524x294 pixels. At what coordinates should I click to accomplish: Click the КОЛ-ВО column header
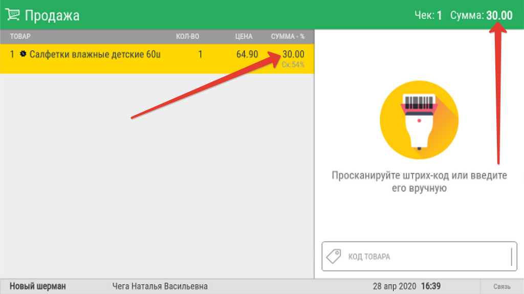[187, 36]
